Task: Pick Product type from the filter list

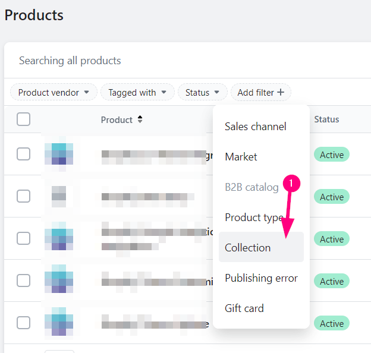Action: point(253,218)
